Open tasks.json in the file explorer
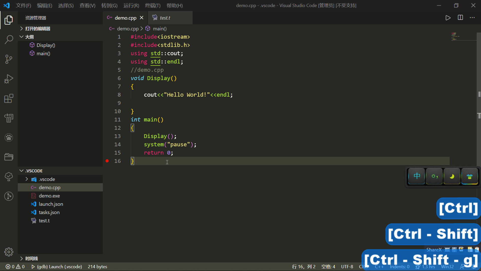Screen dimensions: 481x271 click(60, 212)
